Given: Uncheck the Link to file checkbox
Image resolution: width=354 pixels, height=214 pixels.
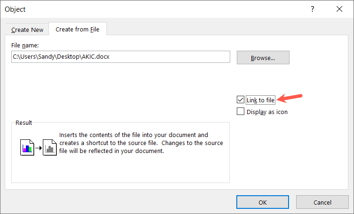Looking at the screenshot, I should point(241,100).
